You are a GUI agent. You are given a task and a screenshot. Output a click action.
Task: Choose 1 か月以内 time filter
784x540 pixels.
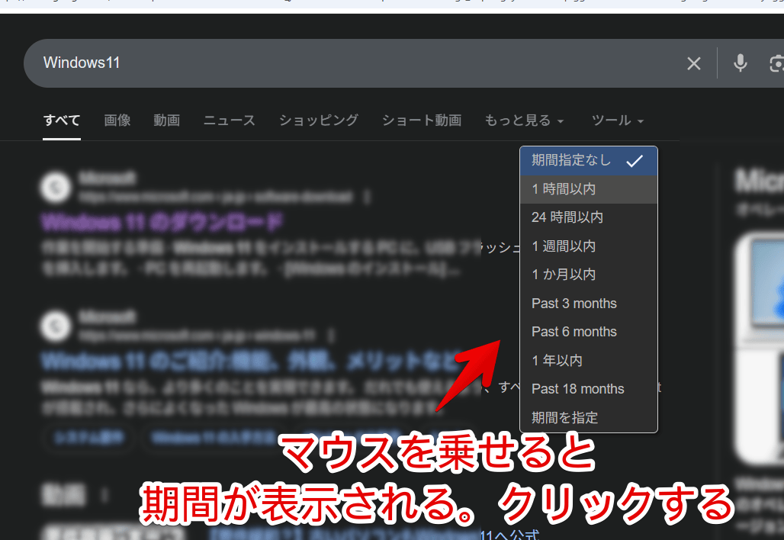(589, 275)
